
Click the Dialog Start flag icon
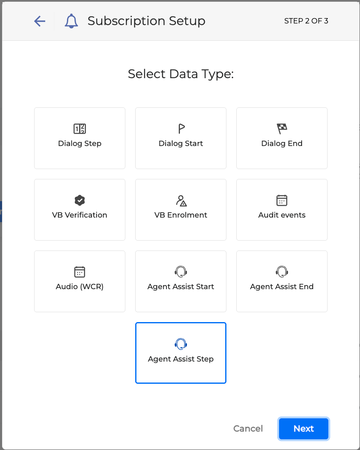[x=181, y=129]
